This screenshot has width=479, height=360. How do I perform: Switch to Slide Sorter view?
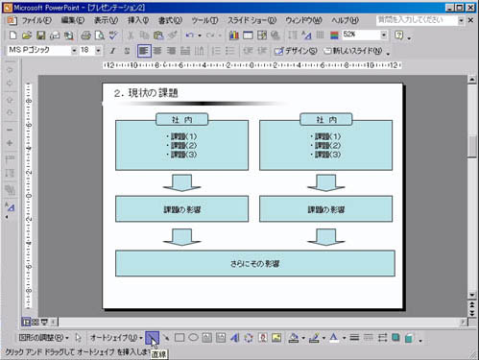[36, 322]
